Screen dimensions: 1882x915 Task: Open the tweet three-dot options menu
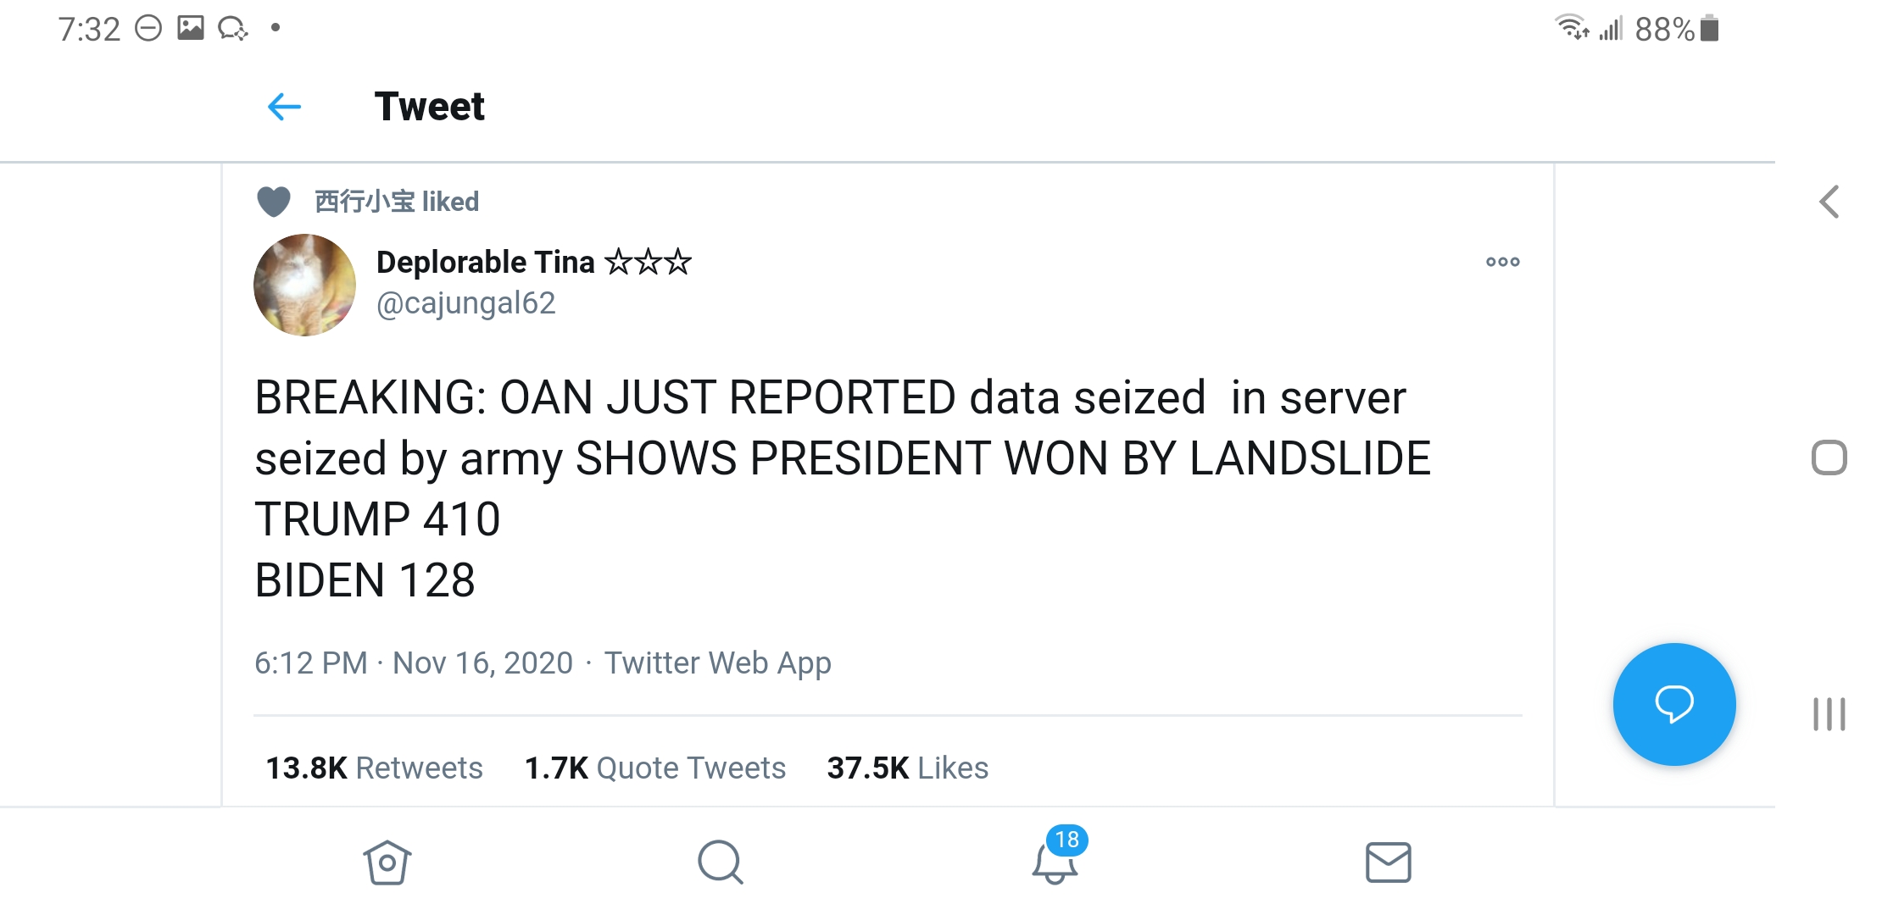click(1502, 262)
